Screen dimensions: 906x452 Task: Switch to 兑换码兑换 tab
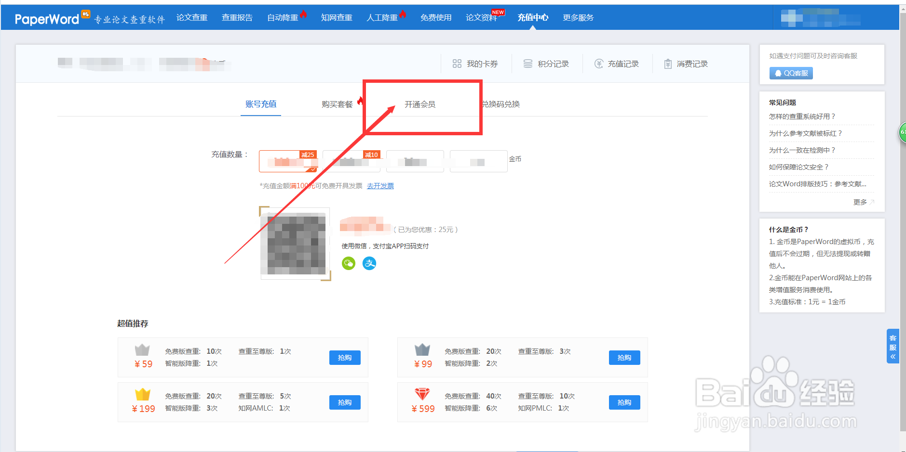pyautogui.click(x=501, y=104)
